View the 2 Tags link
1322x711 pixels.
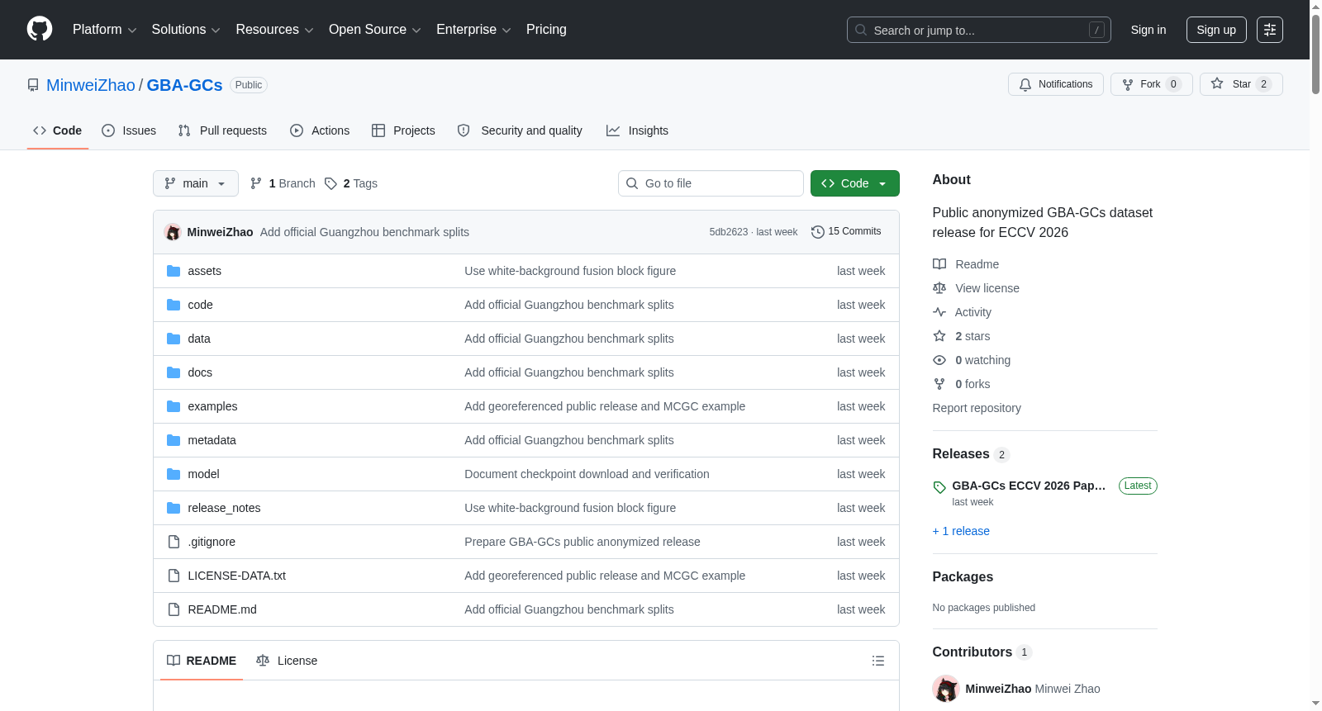351,183
